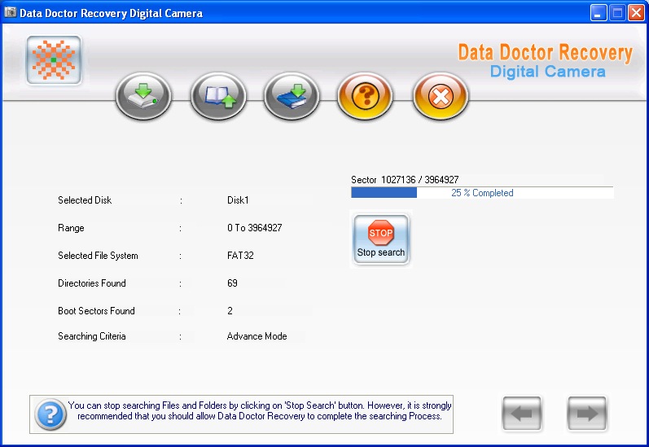Image resolution: width=649 pixels, height=447 pixels.
Task: Click the boot sectors found value '2'
Action: (230, 311)
